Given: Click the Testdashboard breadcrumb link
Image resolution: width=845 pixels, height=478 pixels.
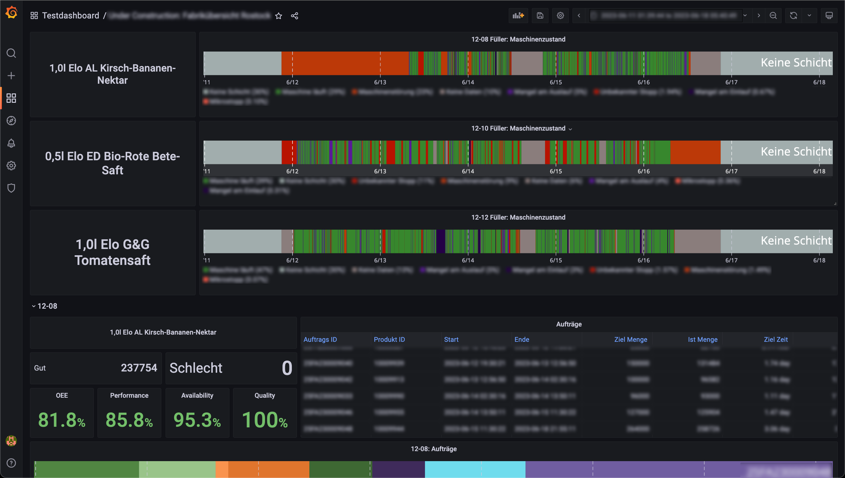Looking at the screenshot, I should (x=70, y=15).
